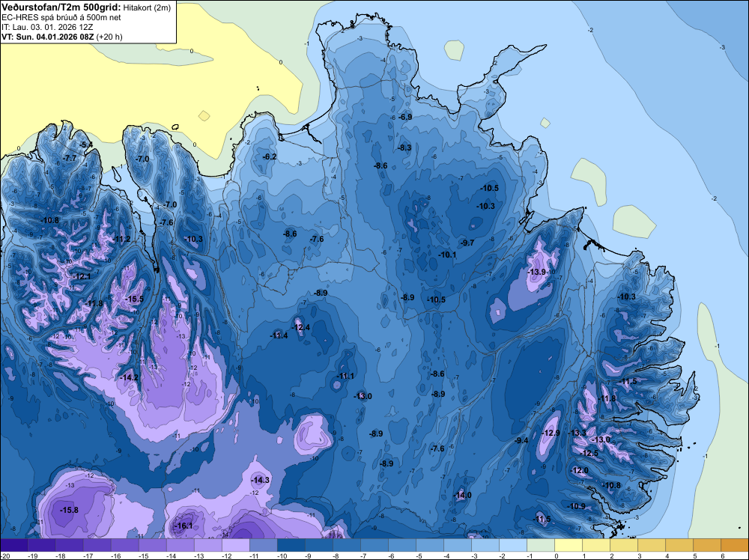
Task: Click the '-15' label on the legend scale
Action: point(144,556)
